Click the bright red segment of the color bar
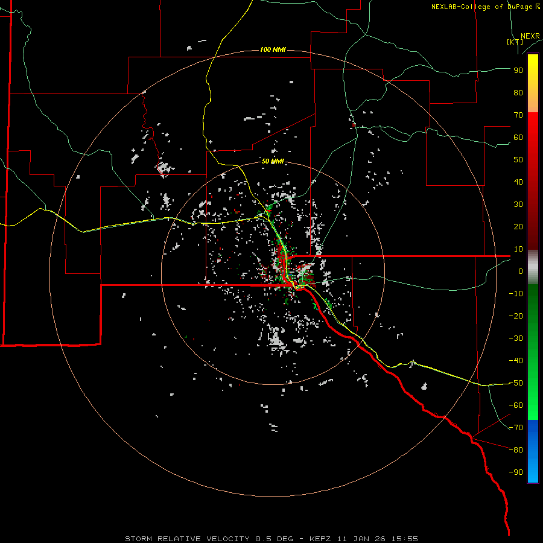 point(533,128)
